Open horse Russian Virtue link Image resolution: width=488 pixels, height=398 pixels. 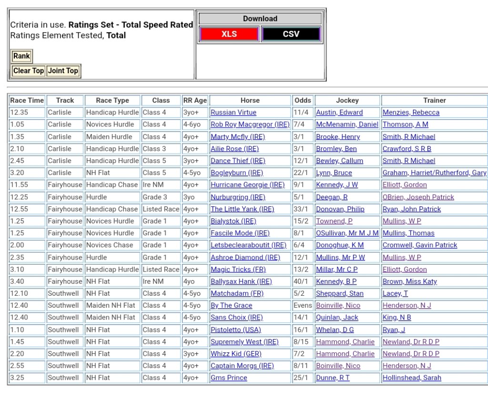234,113
